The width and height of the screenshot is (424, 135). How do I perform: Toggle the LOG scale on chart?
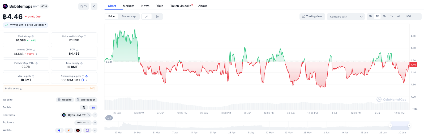(x=408, y=16)
